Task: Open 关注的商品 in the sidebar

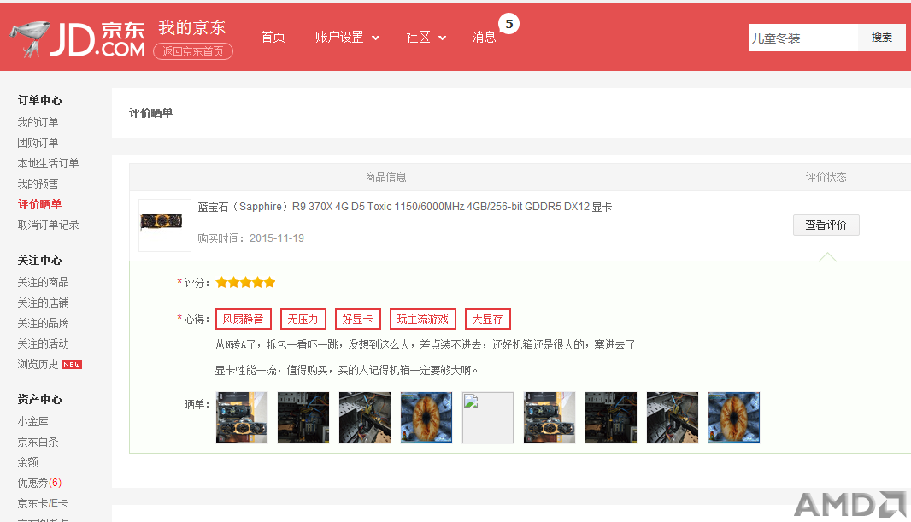Action: tap(43, 282)
